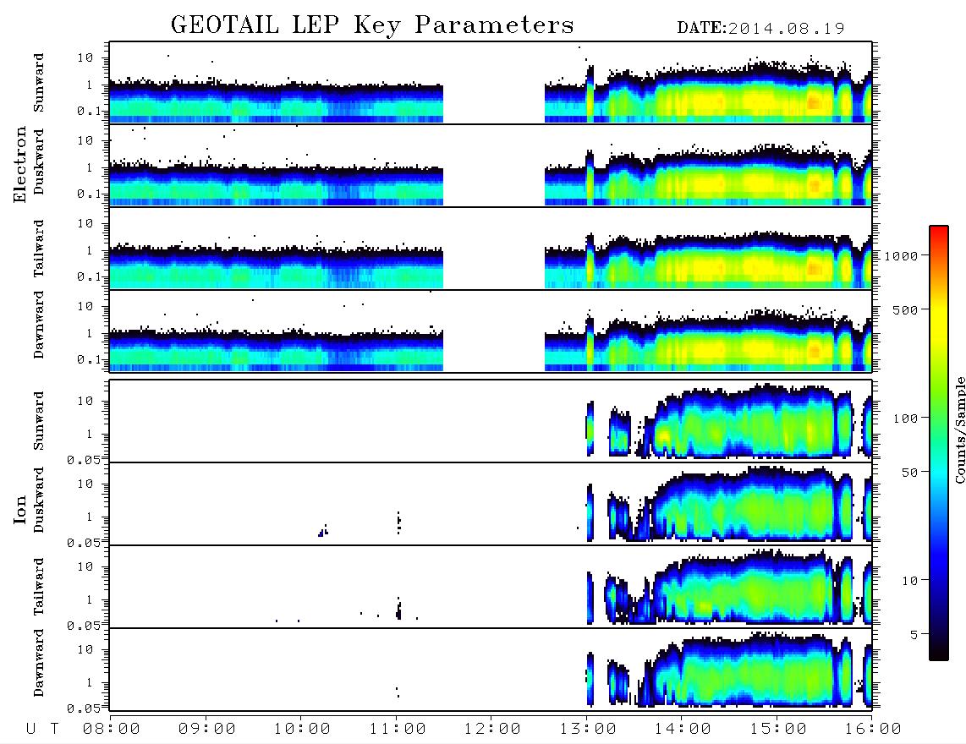Screen dimensions: 966x744
Task: Click the 16:00 time tick label
Action: pyautogui.click(x=873, y=729)
